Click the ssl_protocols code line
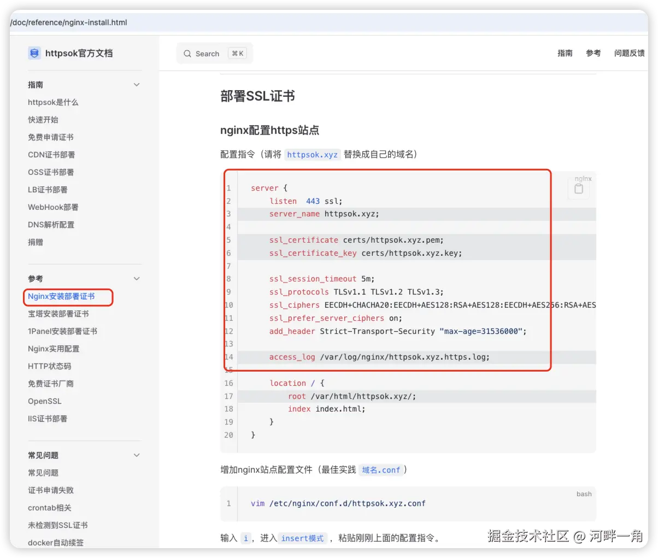This screenshot has height=558, width=658. pyautogui.click(x=356, y=292)
